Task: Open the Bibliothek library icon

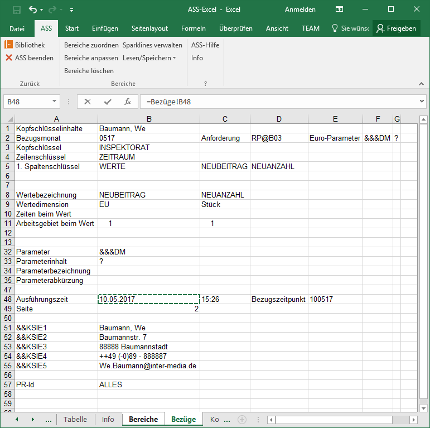Action: pos(9,45)
